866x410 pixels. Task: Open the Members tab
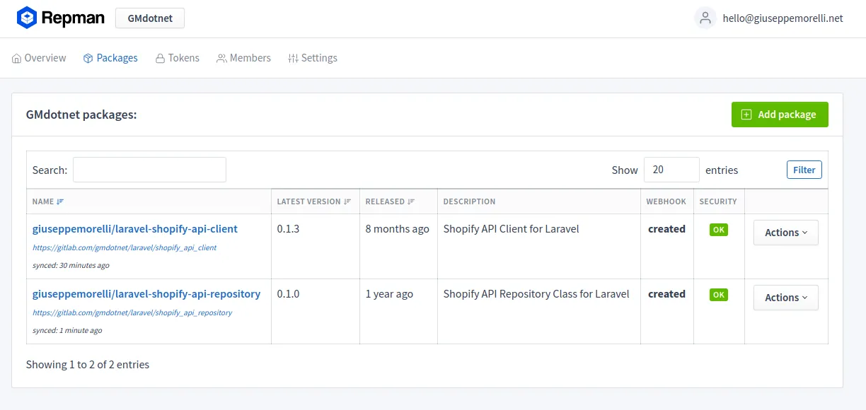tap(243, 58)
